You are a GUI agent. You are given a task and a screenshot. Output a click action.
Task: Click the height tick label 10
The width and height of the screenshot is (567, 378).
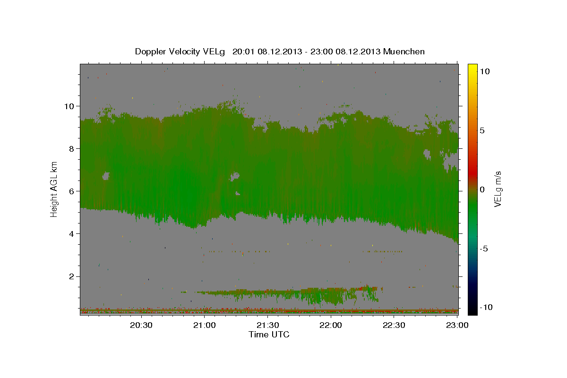coord(70,106)
